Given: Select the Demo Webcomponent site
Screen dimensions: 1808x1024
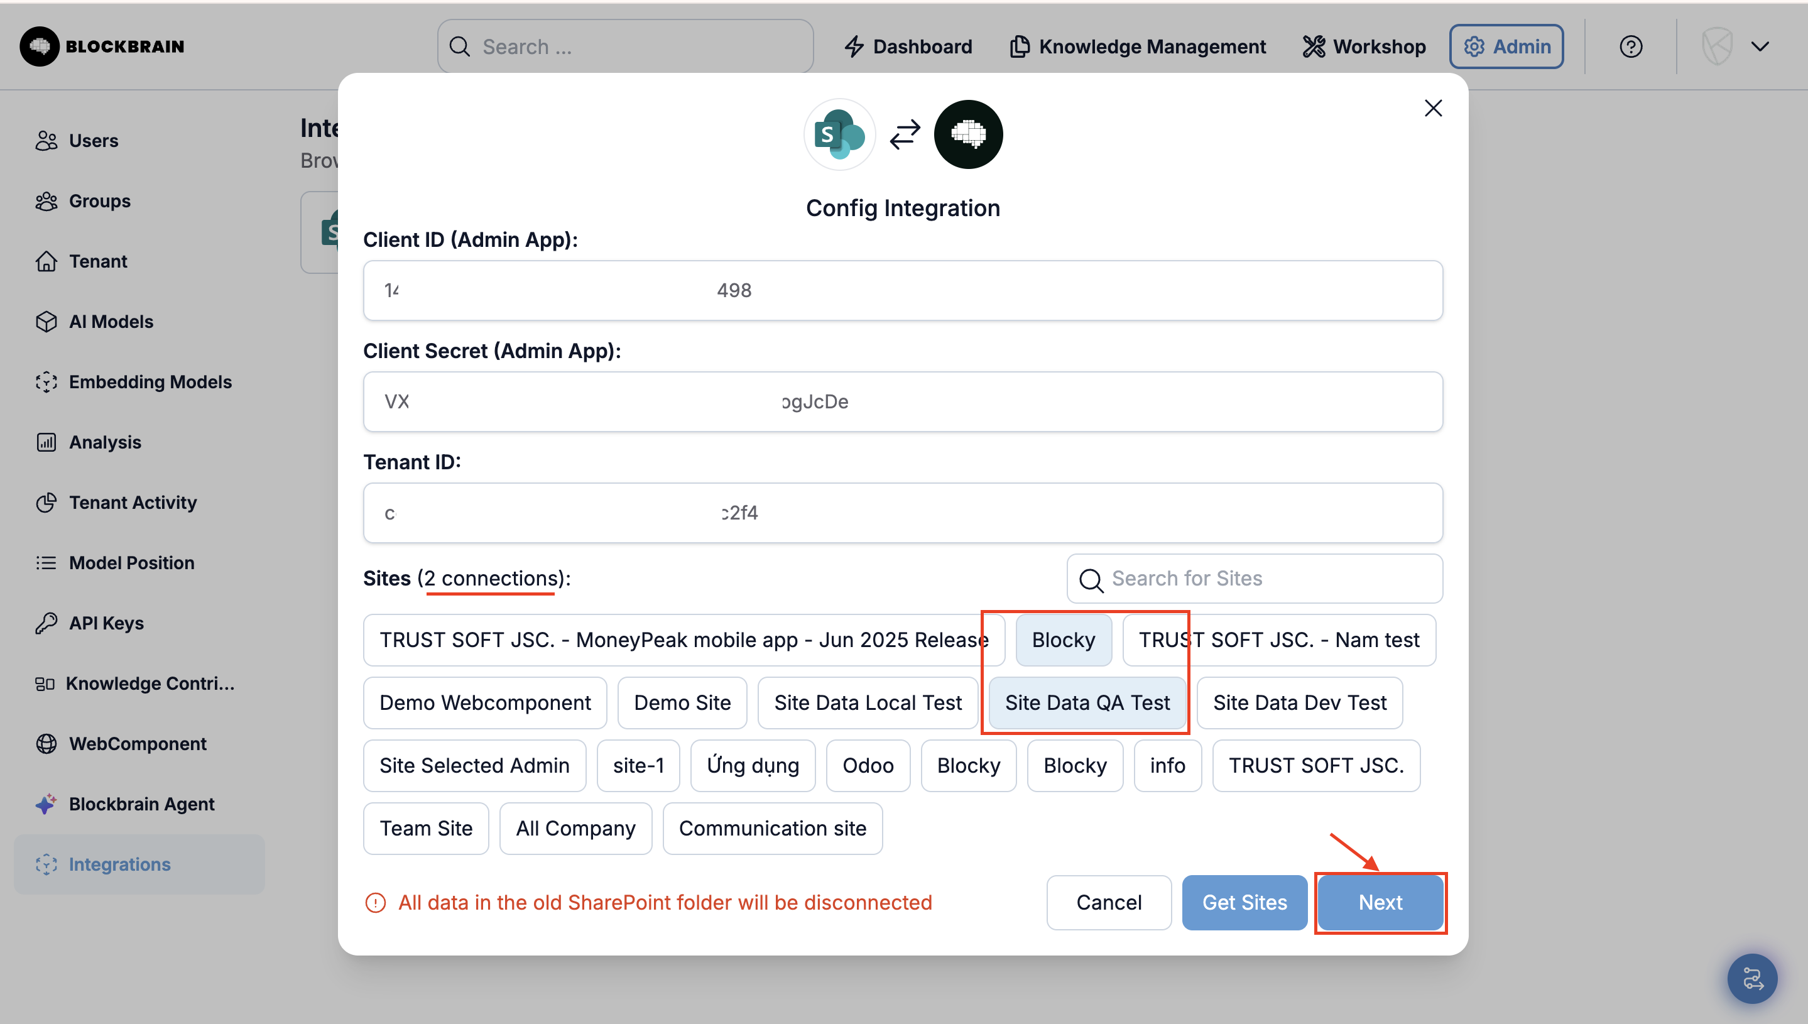Looking at the screenshot, I should click(x=485, y=704).
